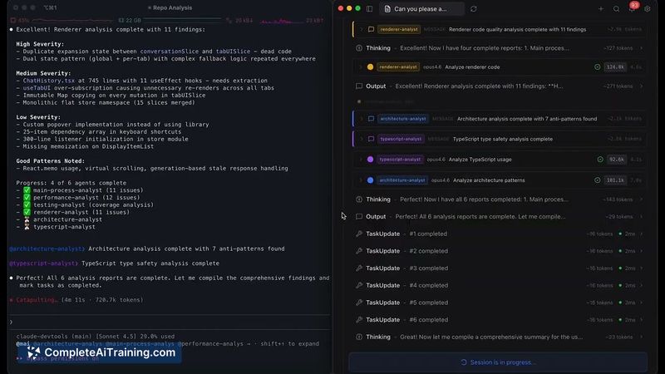Expand typescript-analyst 'TypeScript type safety' message row

(361, 139)
